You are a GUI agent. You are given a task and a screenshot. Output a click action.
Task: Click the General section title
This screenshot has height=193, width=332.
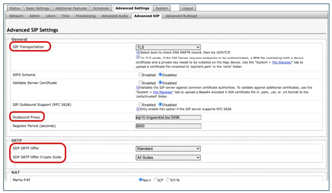pos(19,39)
